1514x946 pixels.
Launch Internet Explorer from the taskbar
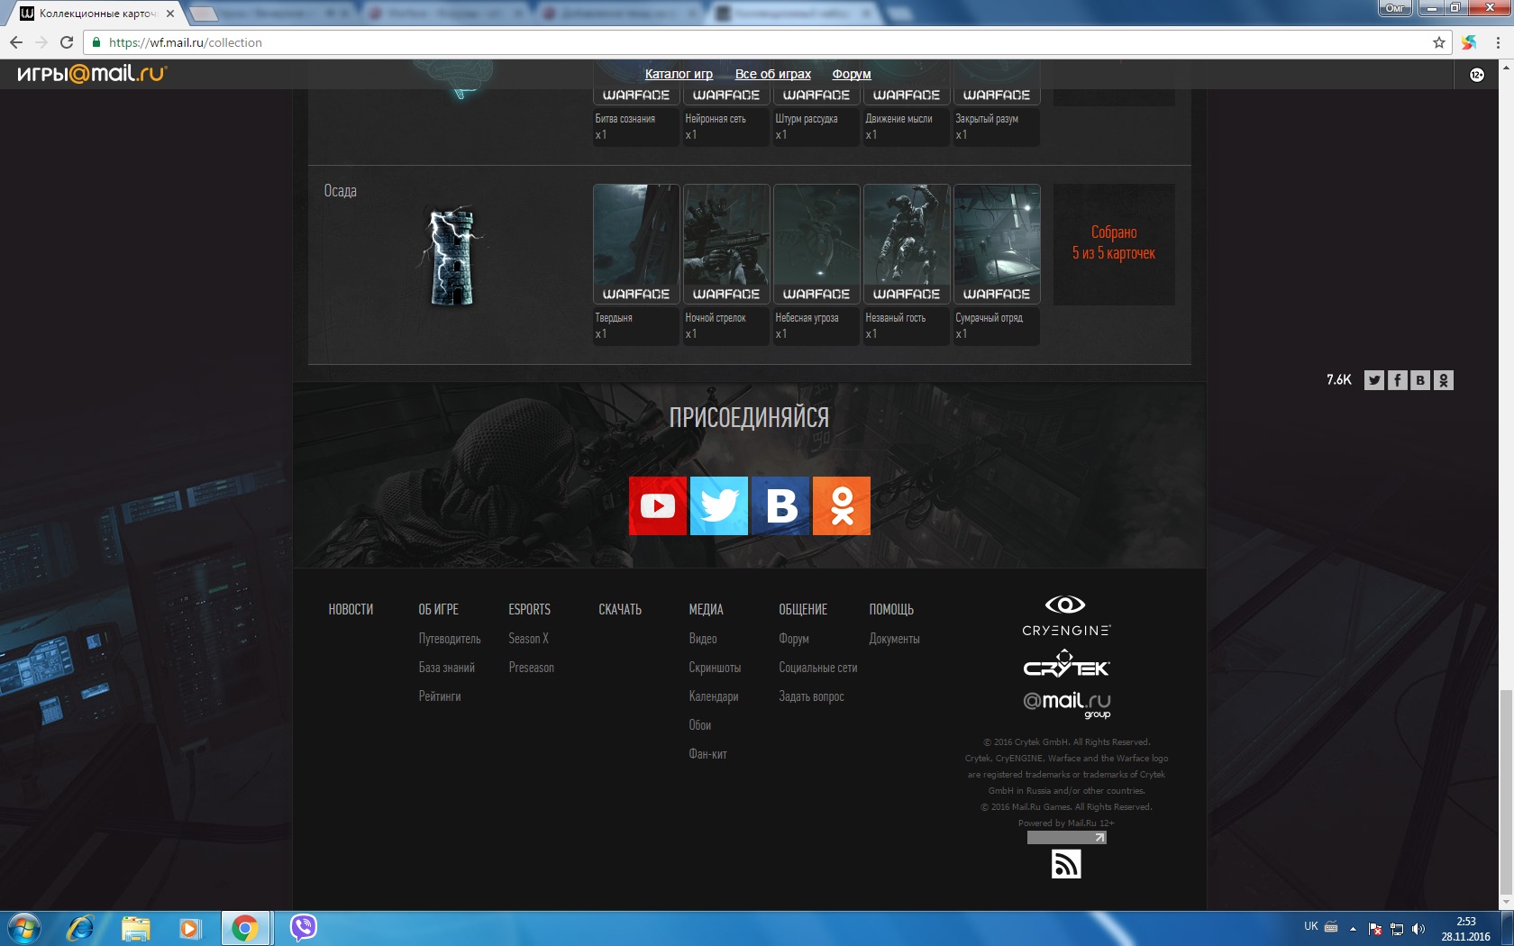[80, 928]
